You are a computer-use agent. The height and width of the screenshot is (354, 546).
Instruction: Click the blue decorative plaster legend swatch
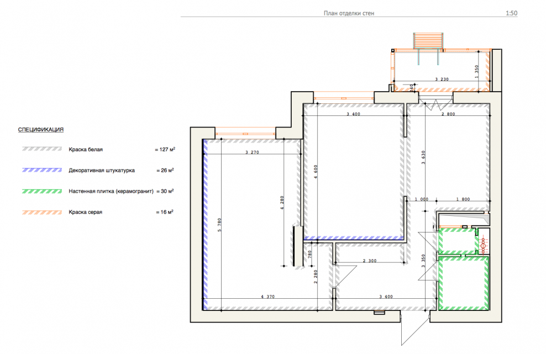(42, 170)
